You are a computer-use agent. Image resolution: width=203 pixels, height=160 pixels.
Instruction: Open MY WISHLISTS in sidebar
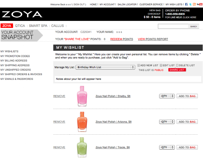point(10,51)
